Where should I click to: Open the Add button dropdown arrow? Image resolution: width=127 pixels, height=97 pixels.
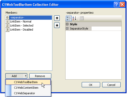(x=26, y=76)
